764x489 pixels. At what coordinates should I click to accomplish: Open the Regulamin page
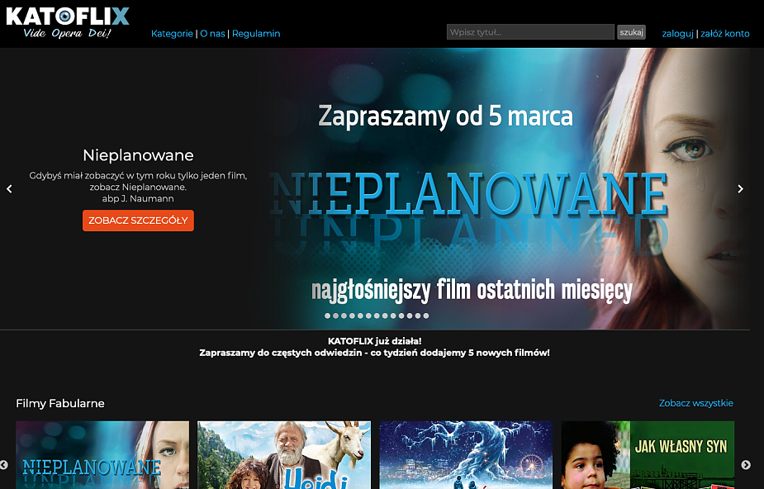click(256, 34)
